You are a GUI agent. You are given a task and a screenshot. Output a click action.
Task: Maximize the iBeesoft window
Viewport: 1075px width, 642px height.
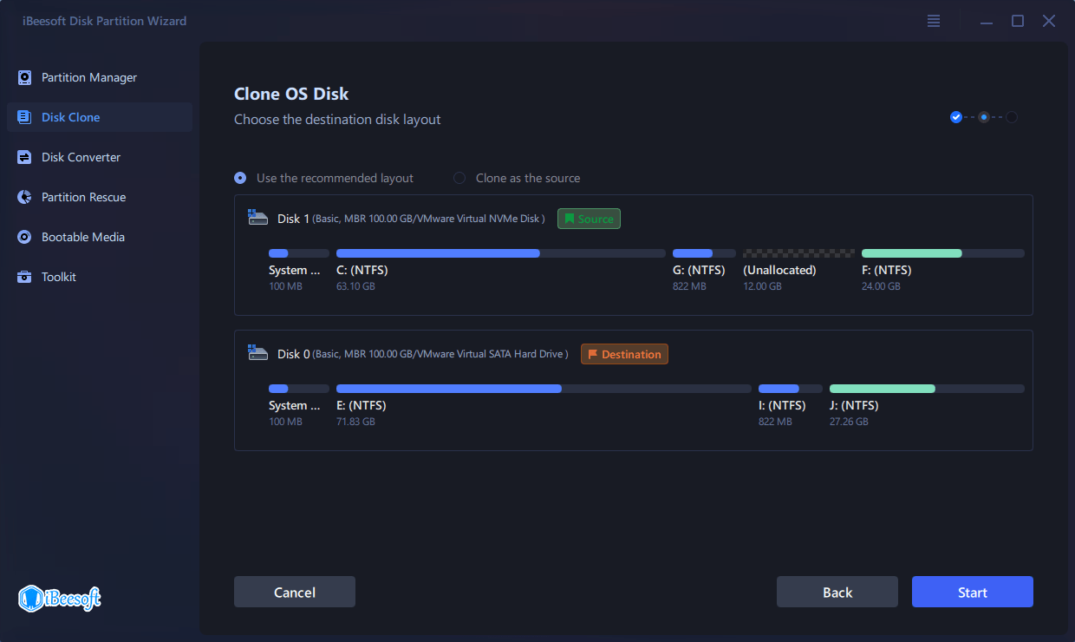[x=1018, y=21]
